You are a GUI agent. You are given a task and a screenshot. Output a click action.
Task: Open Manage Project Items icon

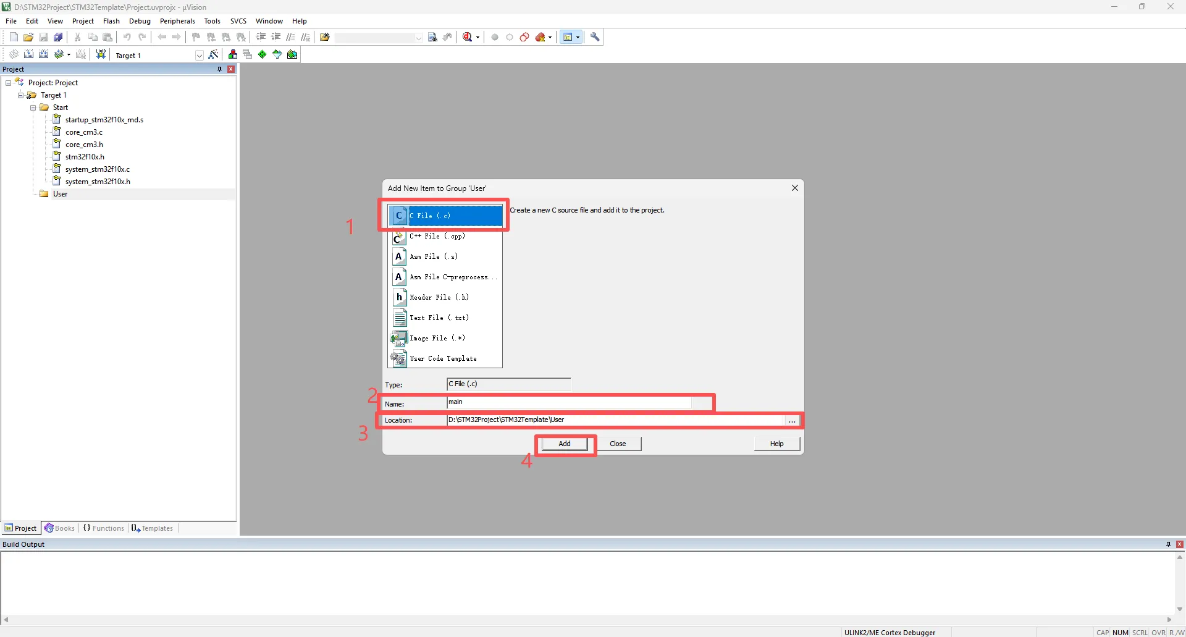coord(233,54)
